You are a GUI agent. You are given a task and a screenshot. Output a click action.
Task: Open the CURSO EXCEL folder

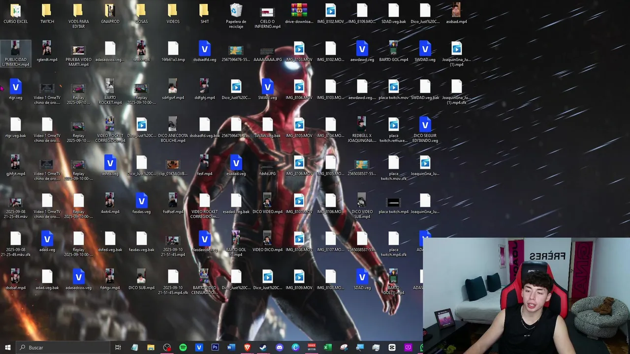16,14
